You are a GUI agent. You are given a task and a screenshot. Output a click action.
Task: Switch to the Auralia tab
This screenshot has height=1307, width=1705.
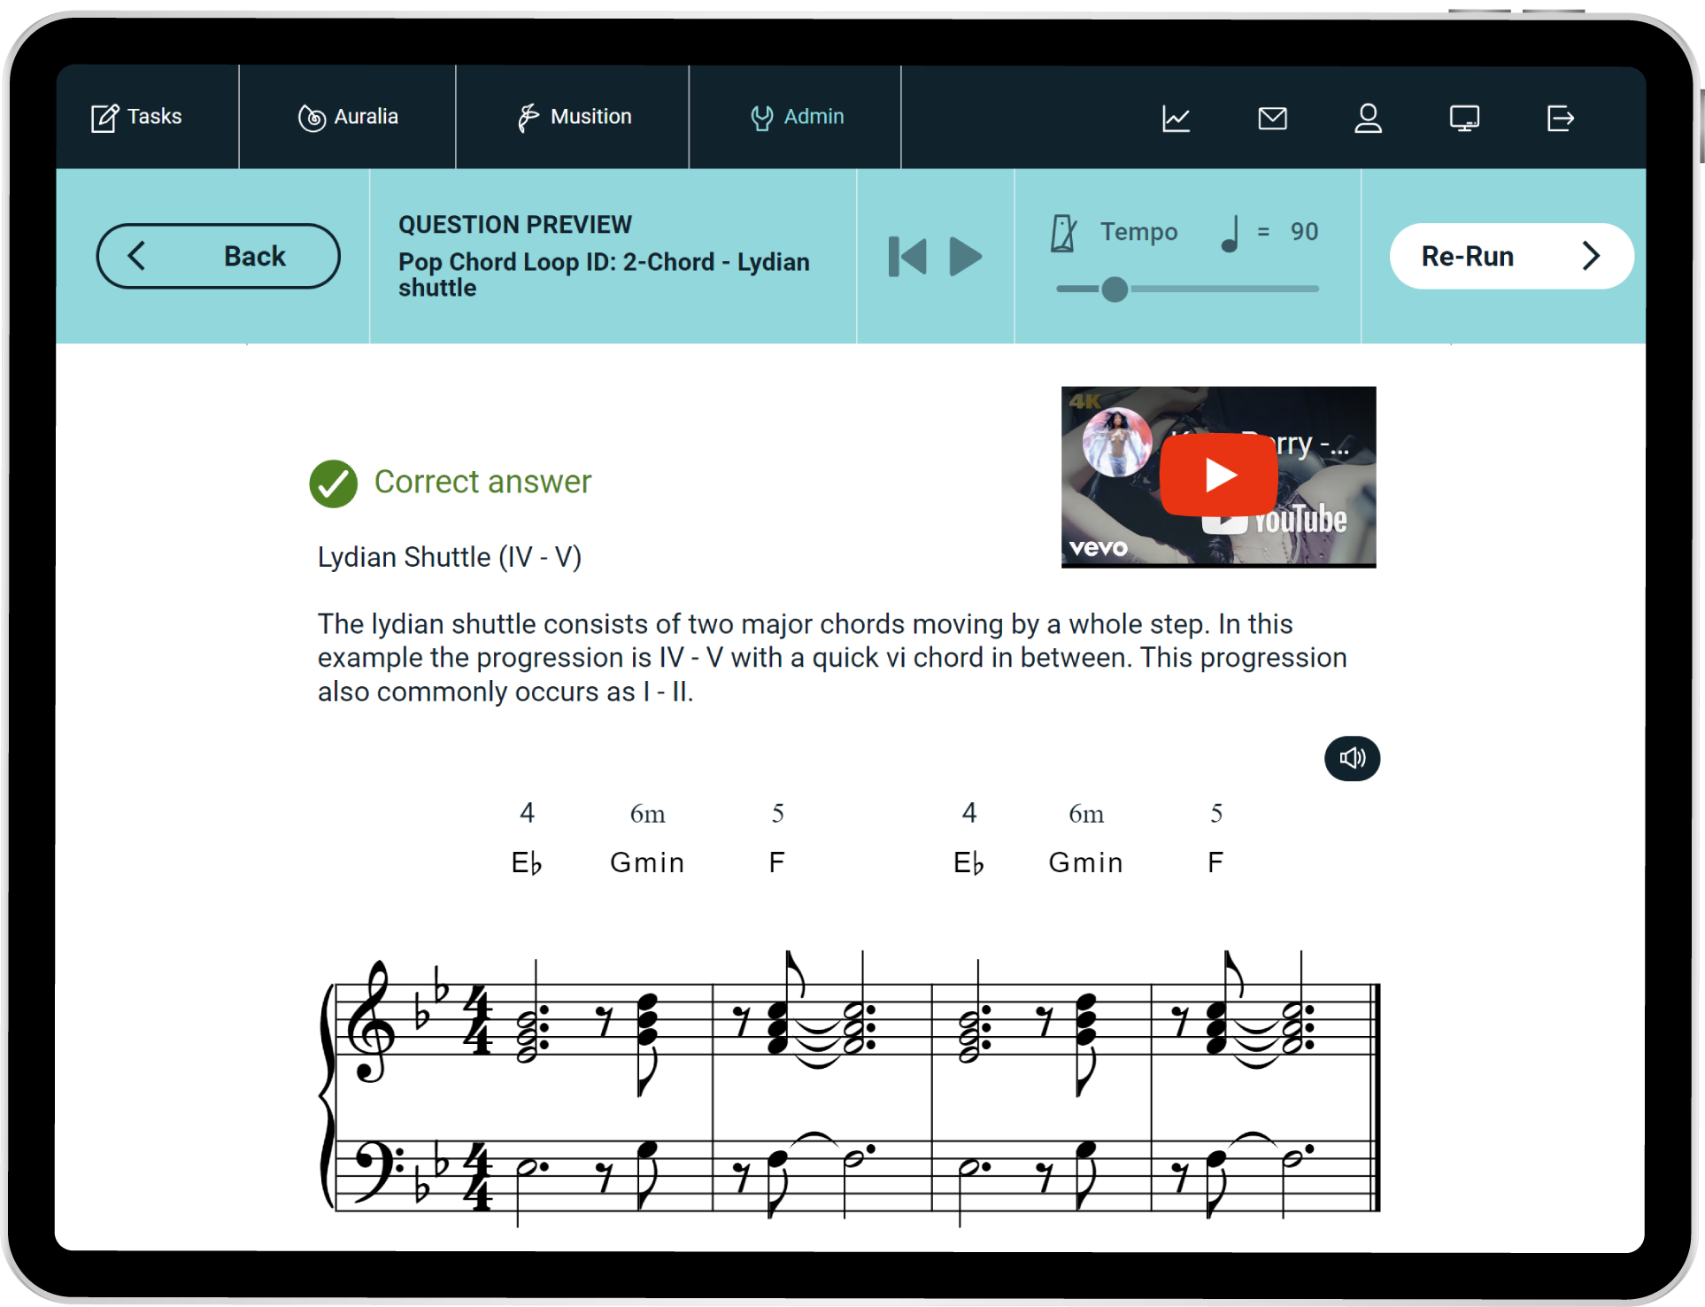coord(348,117)
